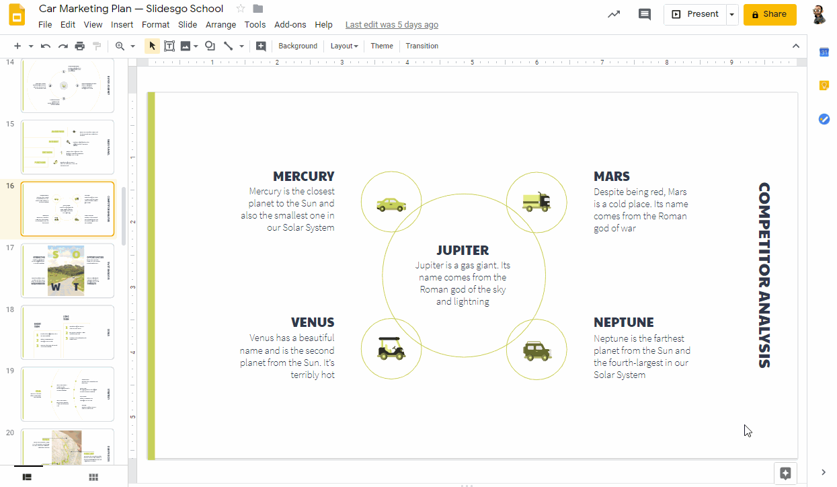Click the paint format tool

click(x=97, y=46)
